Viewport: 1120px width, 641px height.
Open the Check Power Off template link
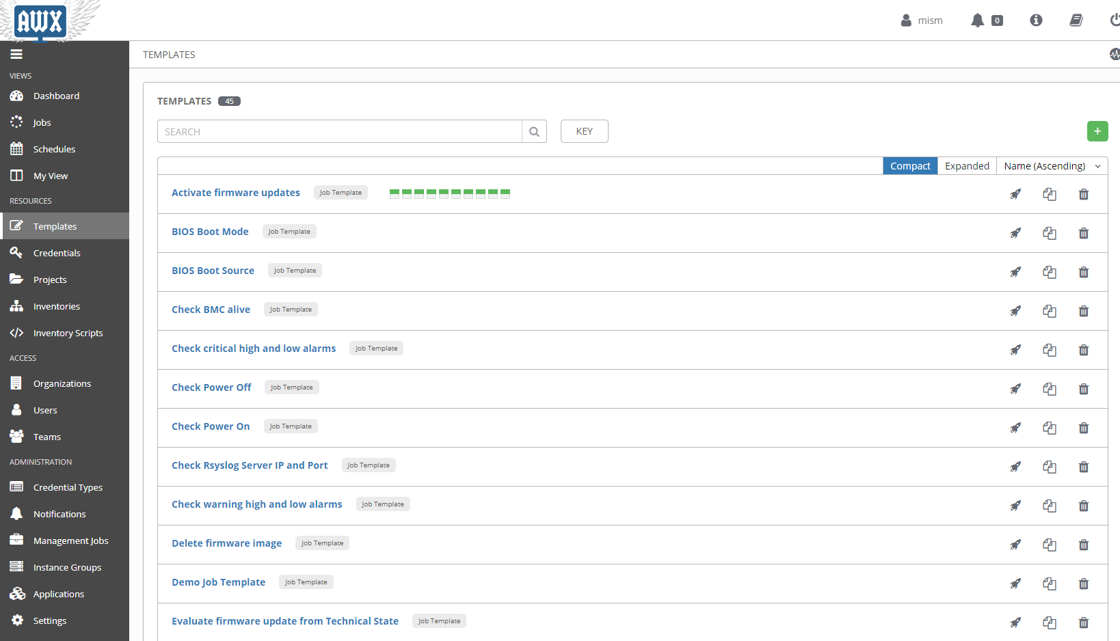click(211, 387)
